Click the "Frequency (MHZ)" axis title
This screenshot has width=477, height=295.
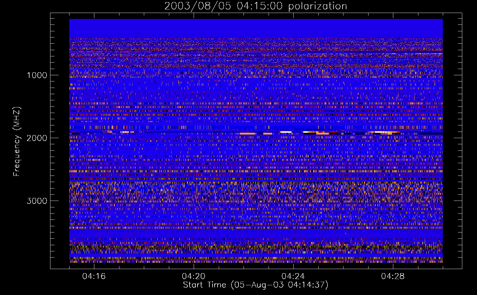click(x=17, y=142)
